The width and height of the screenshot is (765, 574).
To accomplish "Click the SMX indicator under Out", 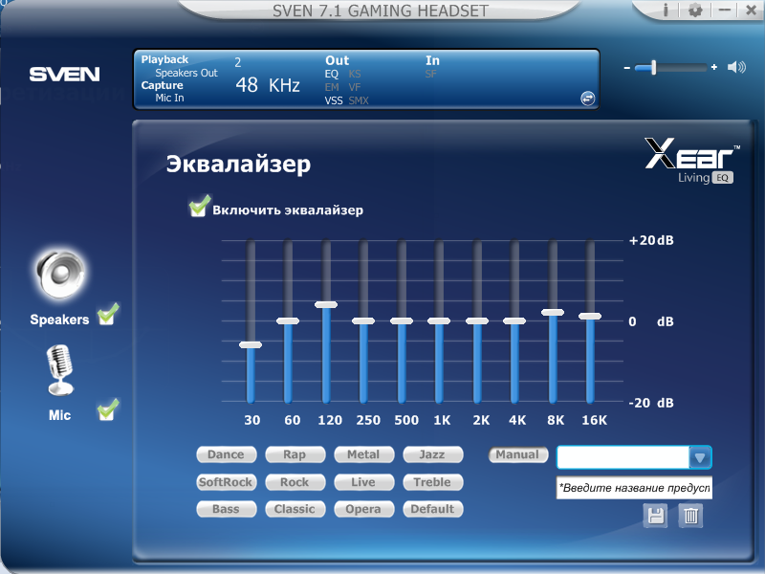I will [x=359, y=100].
